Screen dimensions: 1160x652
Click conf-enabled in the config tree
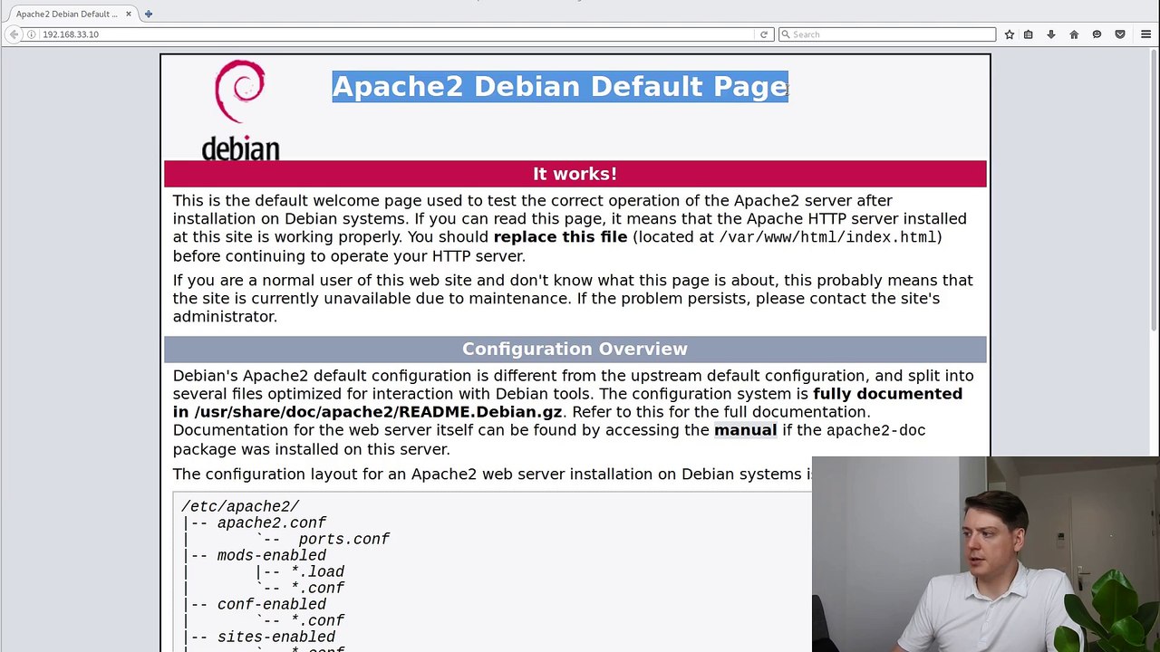pyautogui.click(x=272, y=604)
